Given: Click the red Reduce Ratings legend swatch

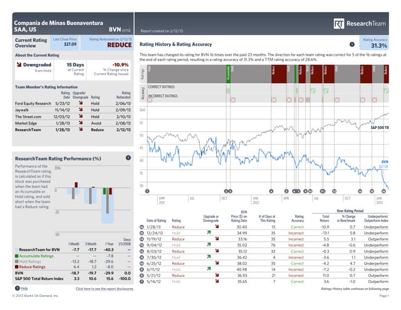Looking at the screenshot, I should coord(17,267).
